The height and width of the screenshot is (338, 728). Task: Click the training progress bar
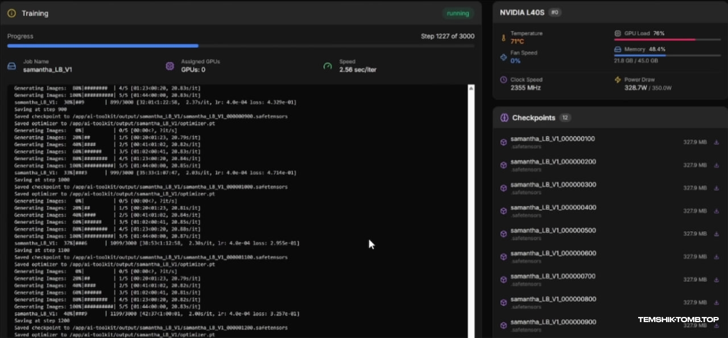[241, 45]
